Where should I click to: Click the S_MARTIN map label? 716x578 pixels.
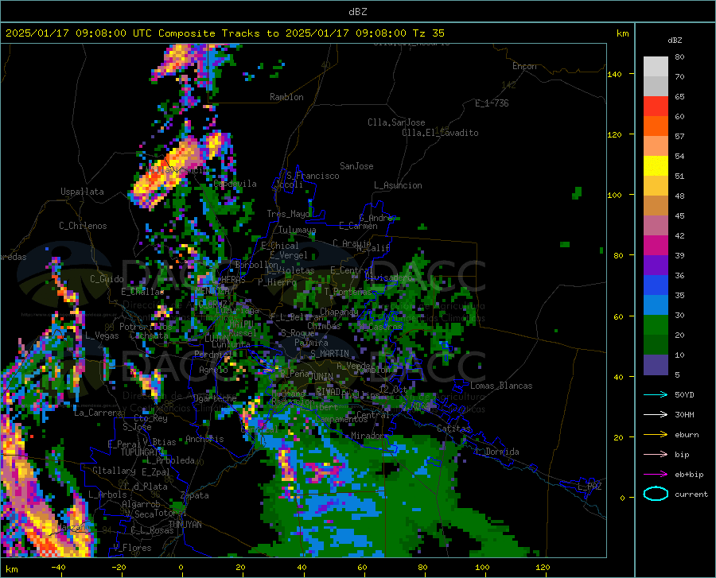(x=329, y=354)
